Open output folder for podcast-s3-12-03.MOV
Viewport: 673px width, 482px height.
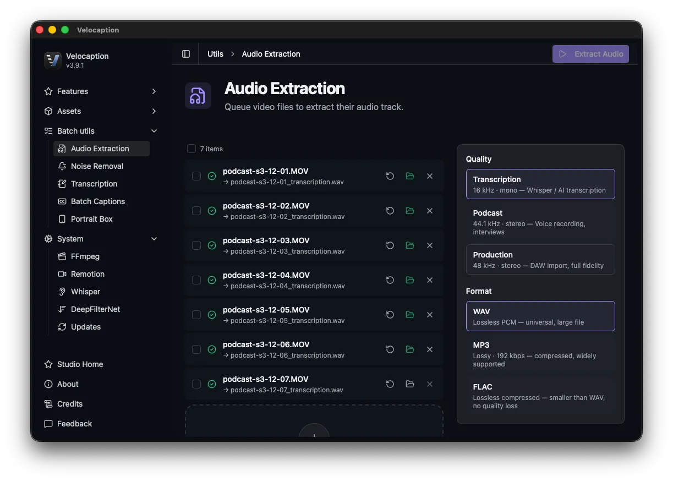pos(410,245)
